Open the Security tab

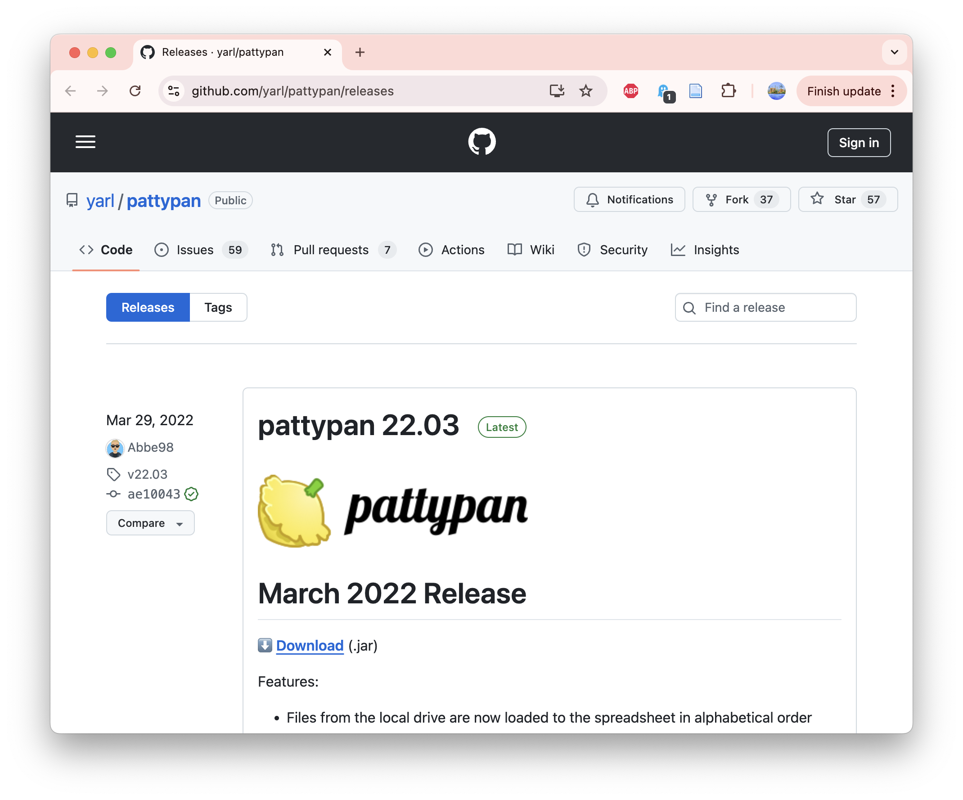pos(612,250)
